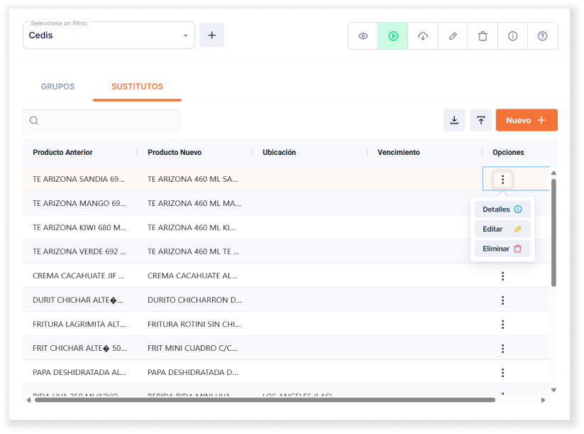Open options dots for CREMA CACAHUATE JIF row
The width and height of the screenshot is (584, 434).
502,276
